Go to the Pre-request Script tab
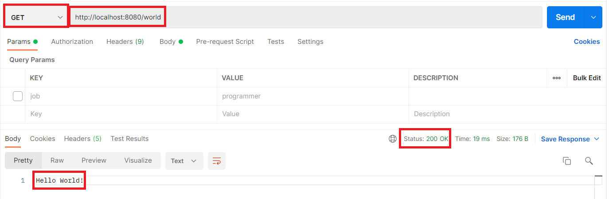Viewport: 609px width, 199px height. (x=225, y=42)
